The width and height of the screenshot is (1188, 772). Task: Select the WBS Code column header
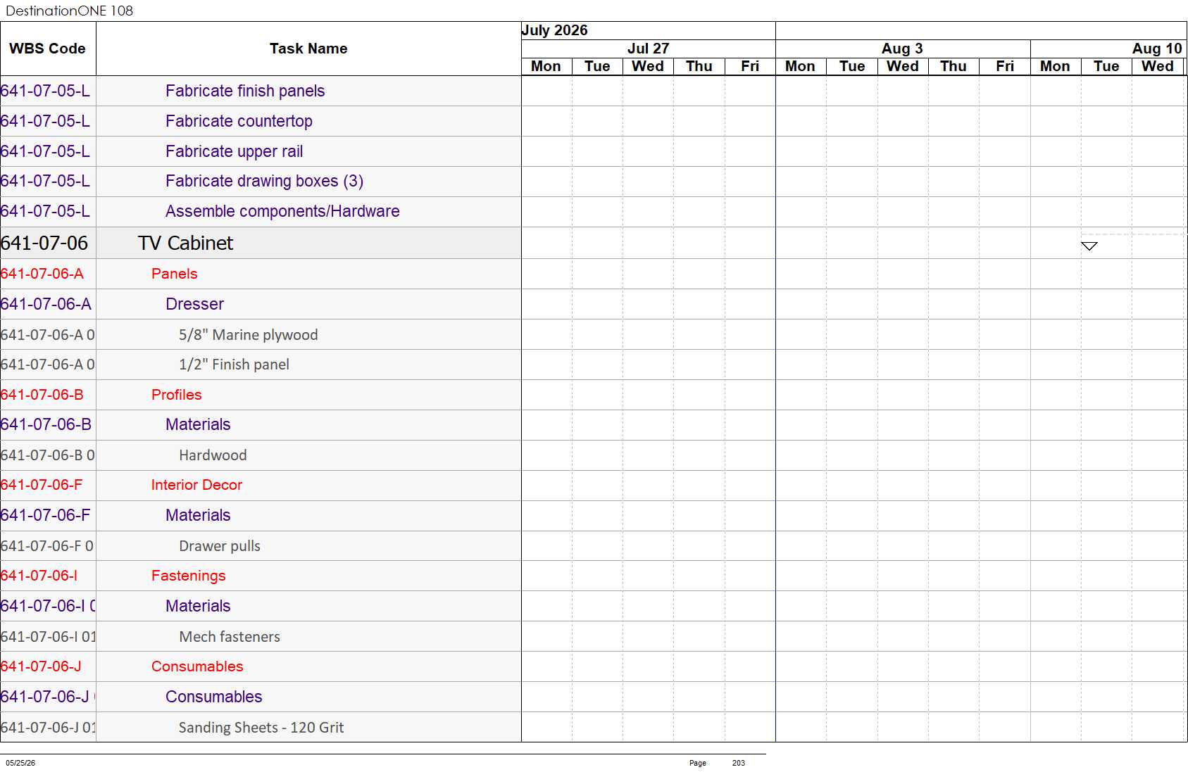(47, 49)
